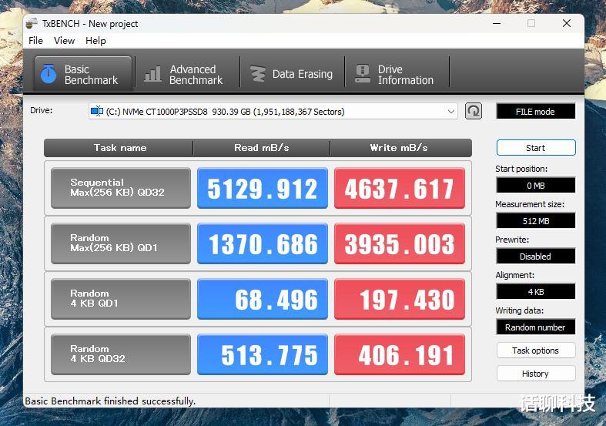Click the read result 1370.686
The width and height of the screenshot is (606, 426).
click(x=263, y=243)
